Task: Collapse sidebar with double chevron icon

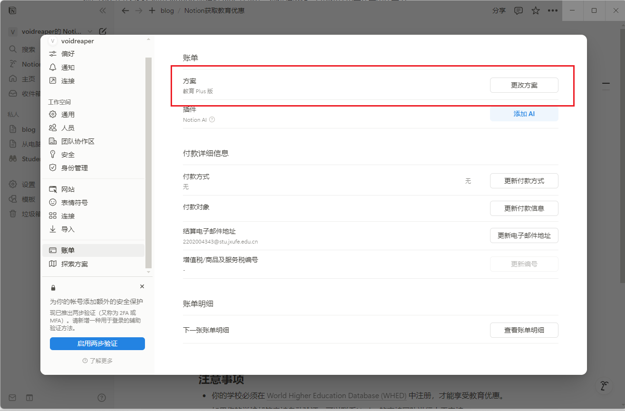Action: [103, 10]
